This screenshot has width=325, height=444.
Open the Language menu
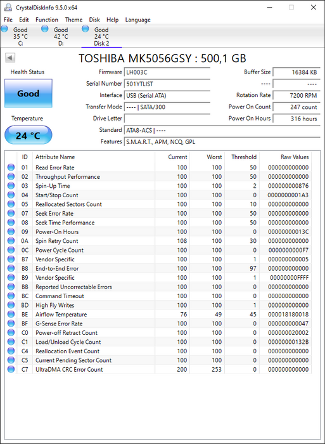click(137, 20)
